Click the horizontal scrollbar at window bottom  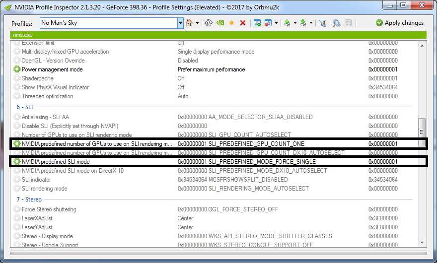click(x=218, y=253)
